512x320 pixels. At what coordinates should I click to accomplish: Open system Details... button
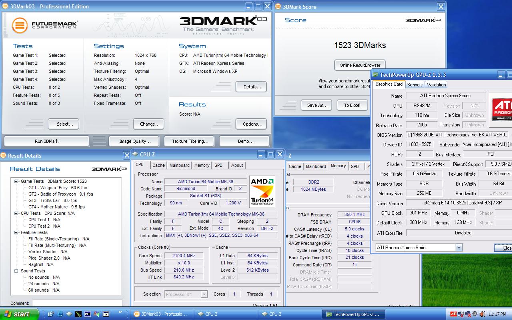tap(252, 87)
